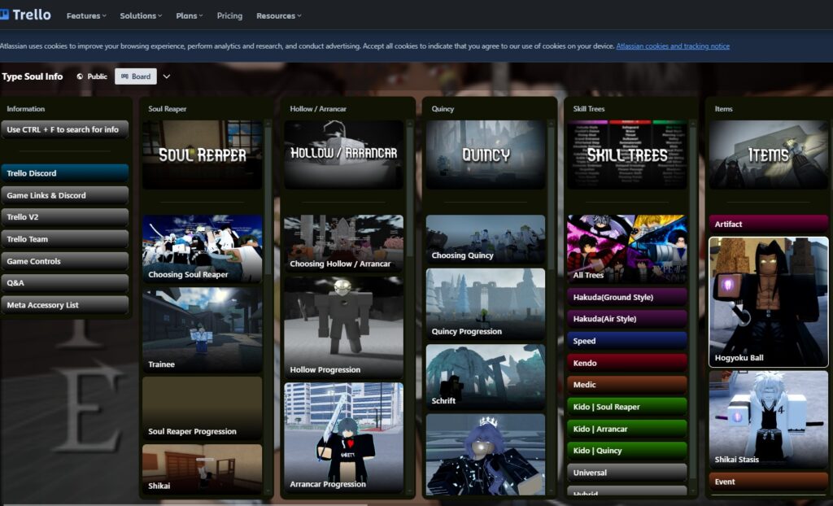This screenshot has width=833, height=506.
Task: Open the Arrancar Progression card
Action: (x=343, y=438)
